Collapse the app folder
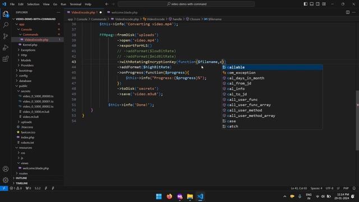This screenshot has height=202, width=359. (22, 24)
